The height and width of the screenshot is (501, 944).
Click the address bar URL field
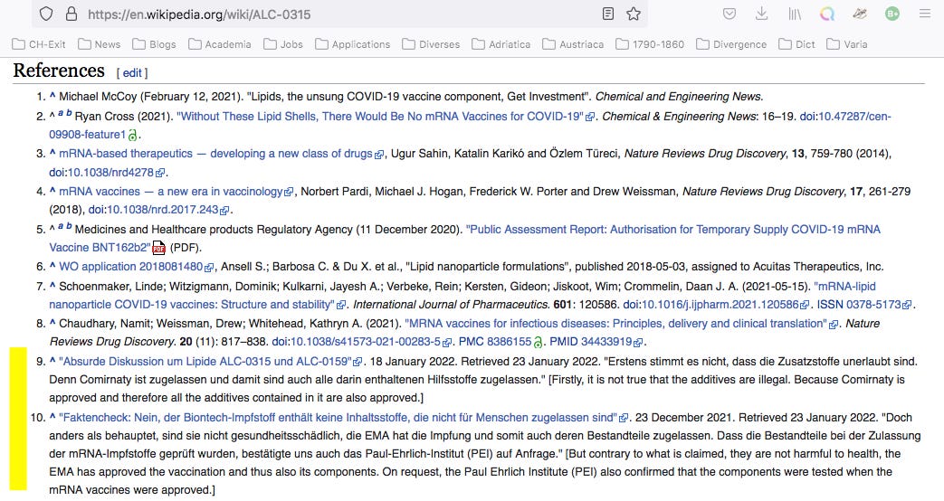pyautogui.click(x=339, y=14)
